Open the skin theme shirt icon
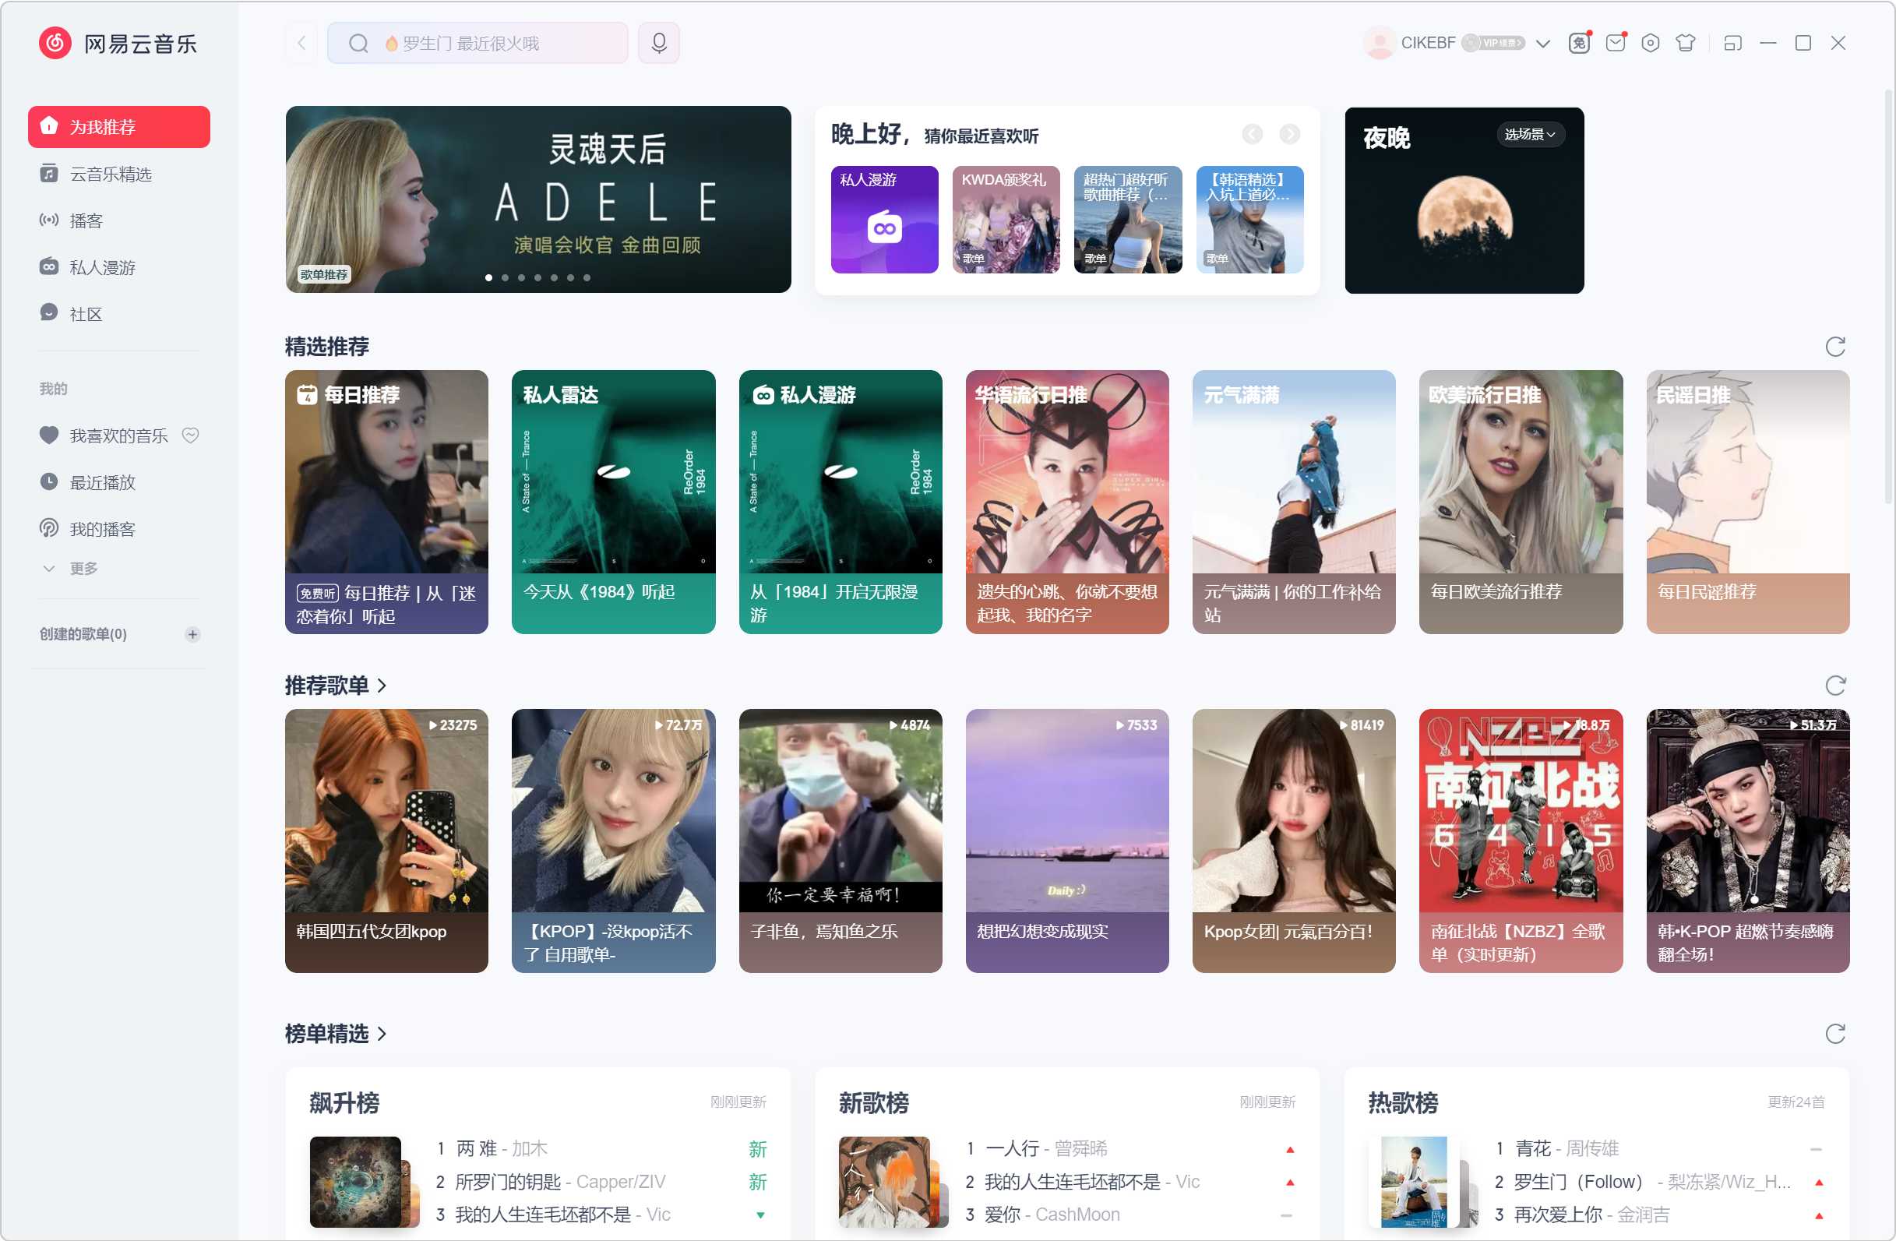This screenshot has height=1241, width=1896. [1686, 43]
